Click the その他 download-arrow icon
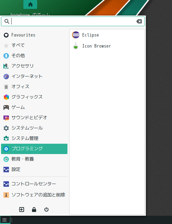Image resolution: width=172 pixels, height=224 pixels. click(6, 56)
